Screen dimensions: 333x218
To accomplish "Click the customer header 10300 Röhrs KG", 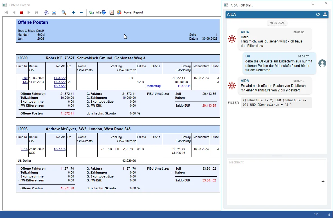I will (118, 58).
